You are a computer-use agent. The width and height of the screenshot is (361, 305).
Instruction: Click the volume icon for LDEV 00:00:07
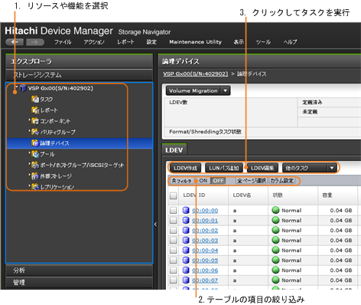186,280
